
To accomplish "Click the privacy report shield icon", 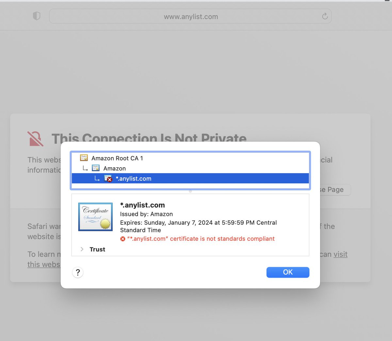I will (37, 16).
